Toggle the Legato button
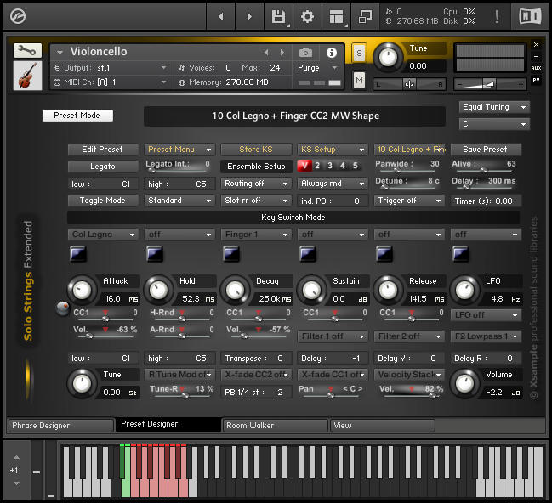This screenshot has height=503, width=552. coord(102,167)
